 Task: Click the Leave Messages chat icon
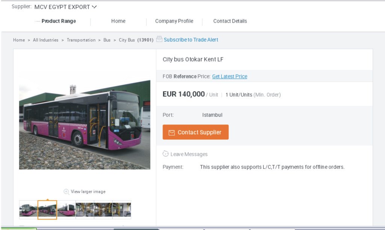[166, 154]
